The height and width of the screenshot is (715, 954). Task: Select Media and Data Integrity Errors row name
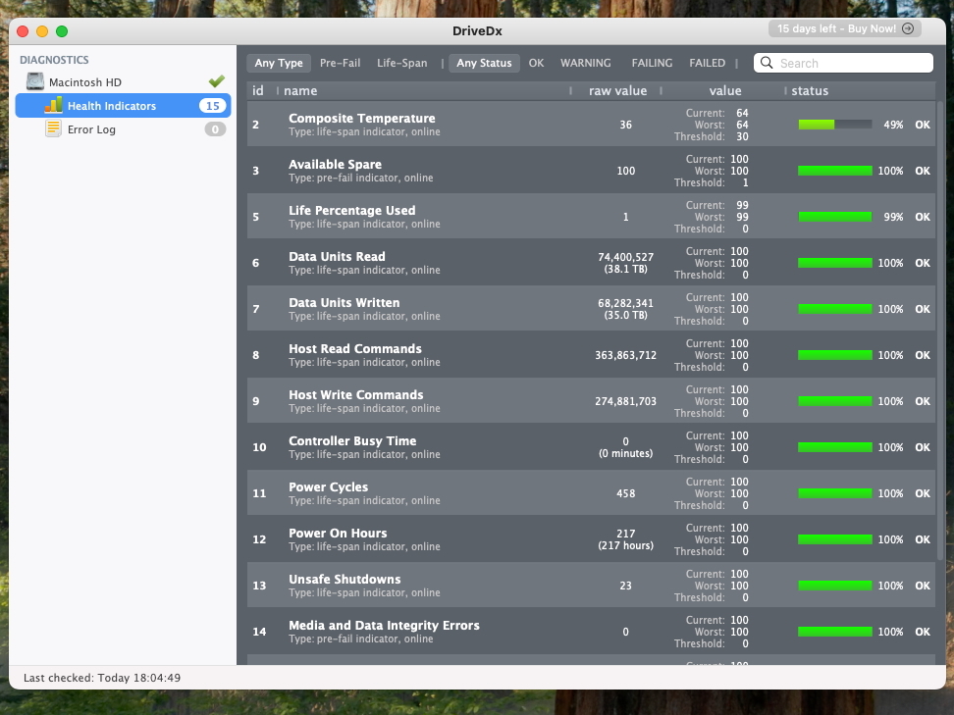point(384,626)
